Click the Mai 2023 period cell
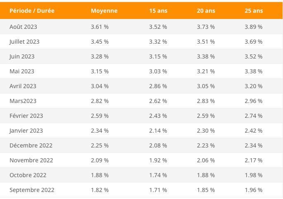The width and height of the screenshot is (283, 199). (x=22, y=71)
